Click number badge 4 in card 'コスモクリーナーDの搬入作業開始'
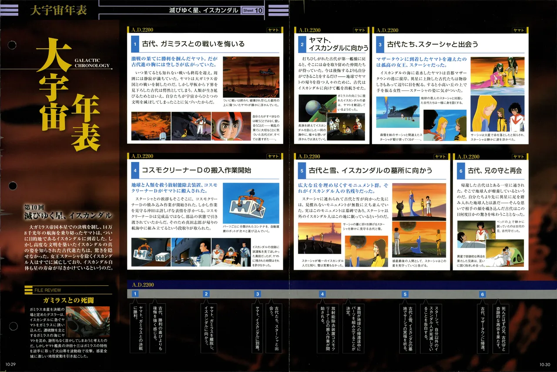 (x=135, y=170)
